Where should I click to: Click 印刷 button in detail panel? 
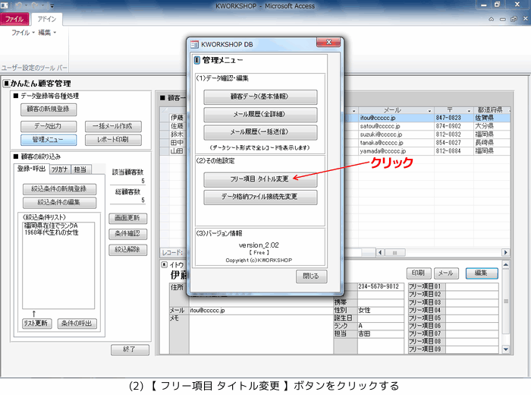click(419, 273)
